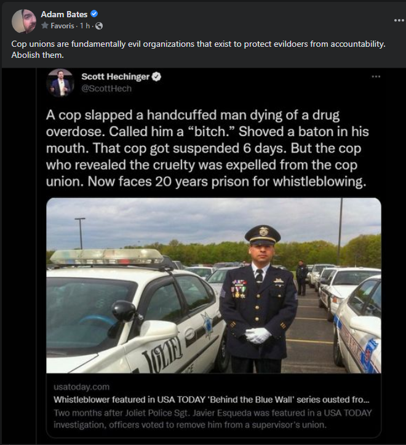Click the 'Cop unions are fundamentally evil' post text
Screen dimensions: 406x445
pyautogui.click(x=198, y=49)
